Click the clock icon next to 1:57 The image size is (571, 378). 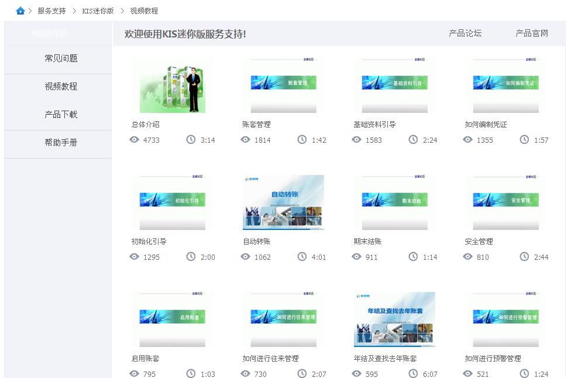(524, 139)
